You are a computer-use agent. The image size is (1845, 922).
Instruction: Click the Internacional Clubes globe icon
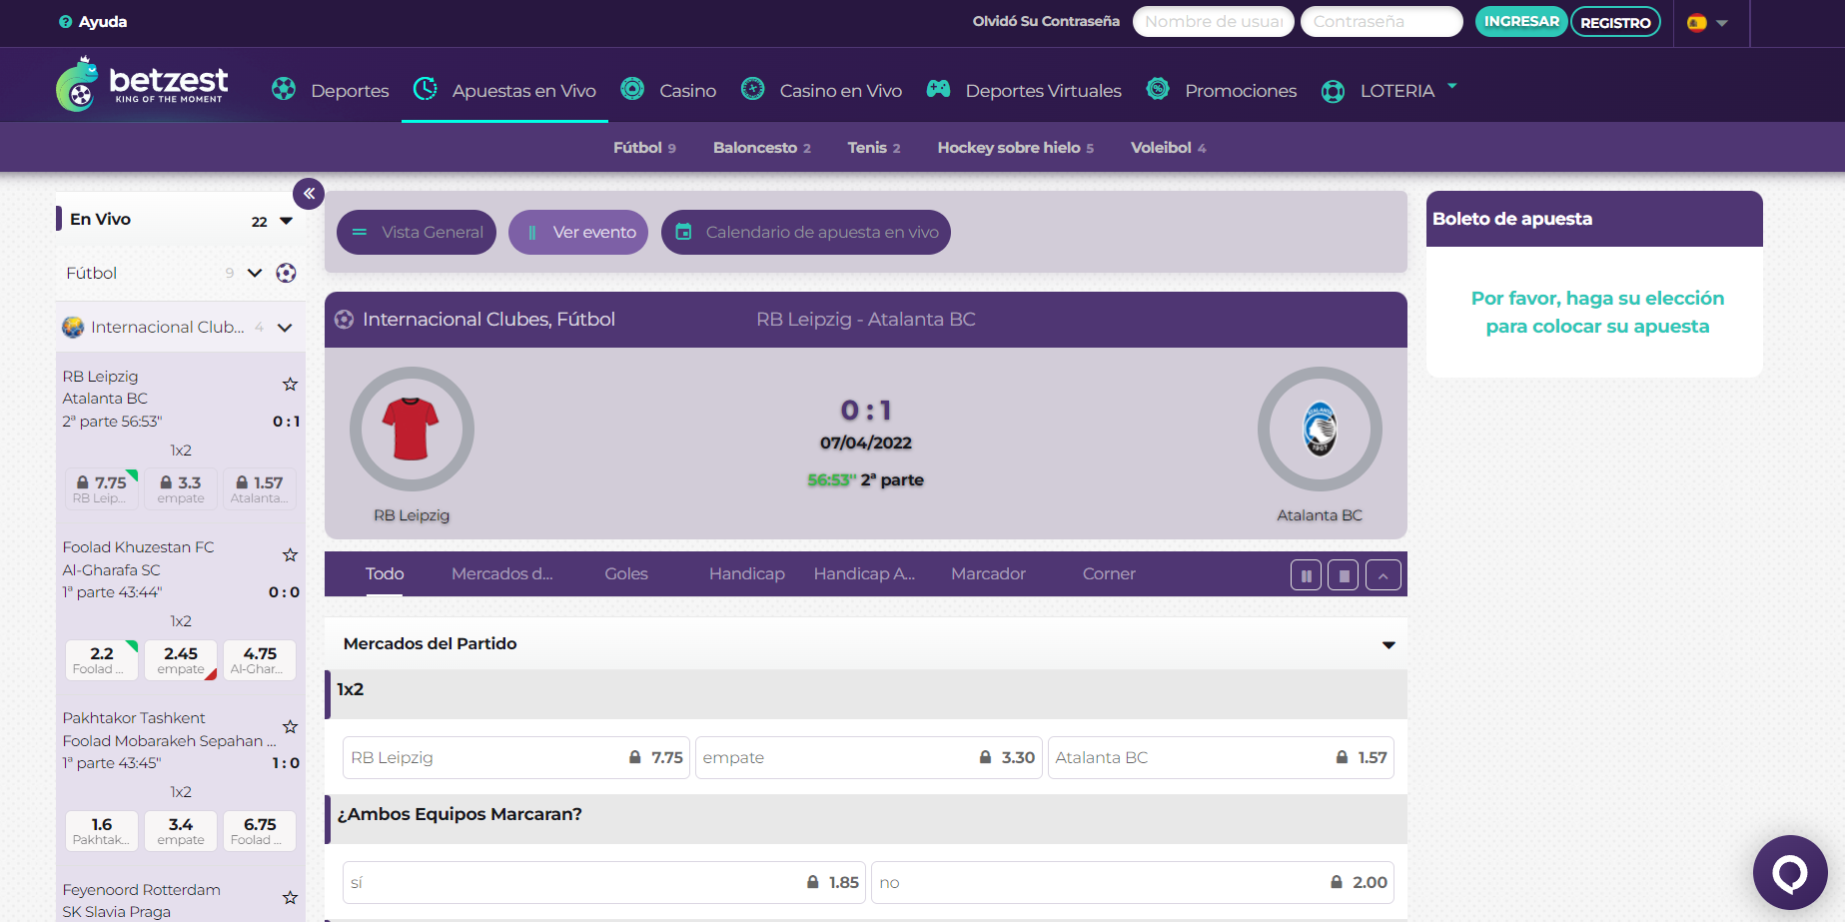pos(73,327)
